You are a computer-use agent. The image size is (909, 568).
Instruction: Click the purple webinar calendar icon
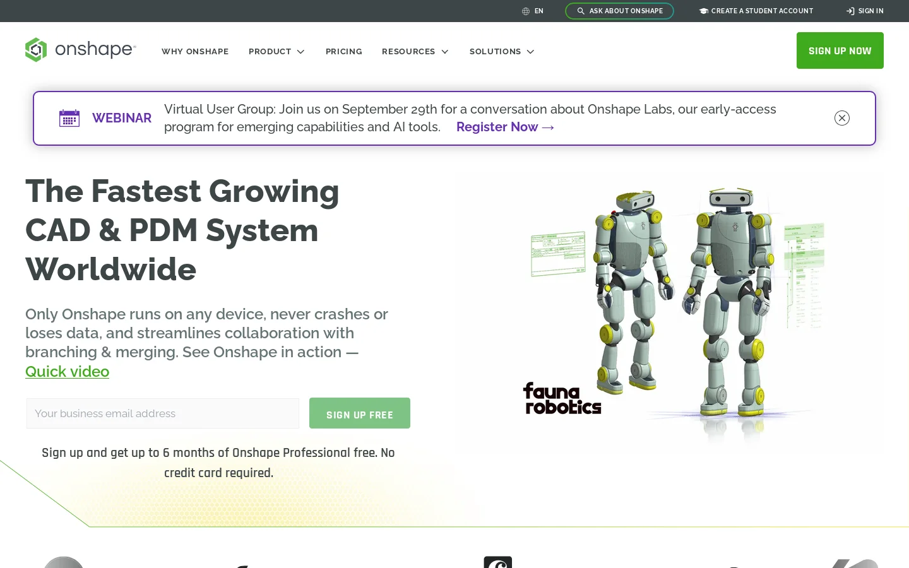69,118
